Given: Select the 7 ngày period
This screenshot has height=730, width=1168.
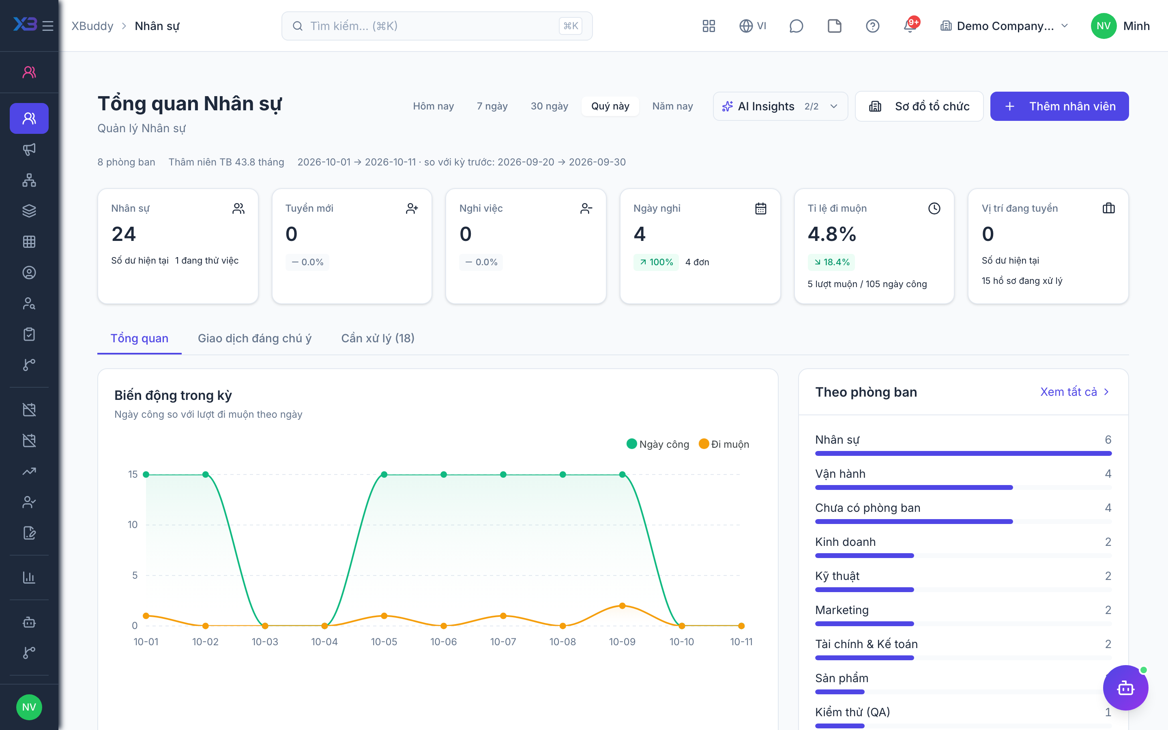Looking at the screenshot, I should click(x=492, y=106).
